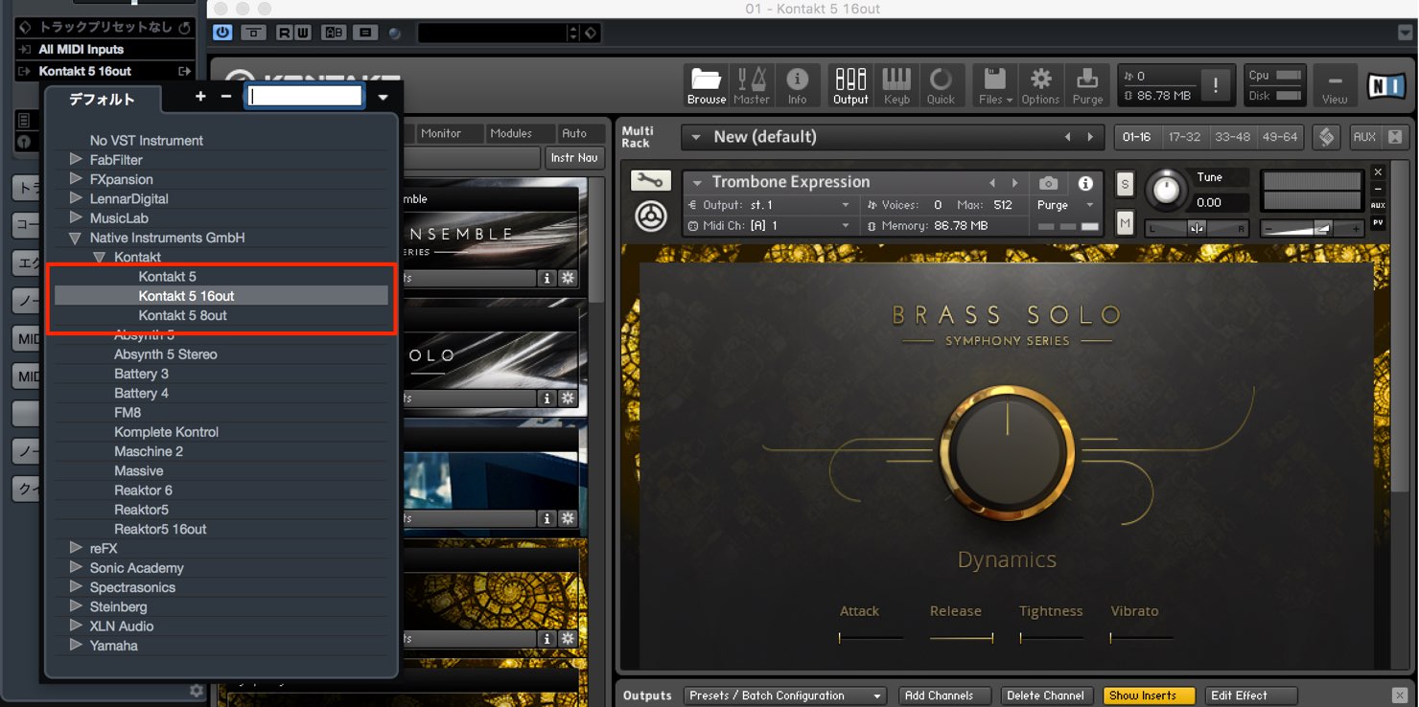
Task: Open the Presets / Batch Configuration dropdown
Action: coord(784,696)
